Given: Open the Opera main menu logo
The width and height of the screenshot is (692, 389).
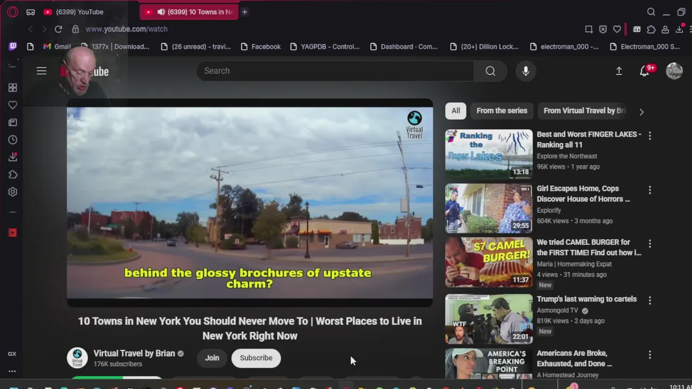Looking at the screenshot, I should [x=12, y=12].
